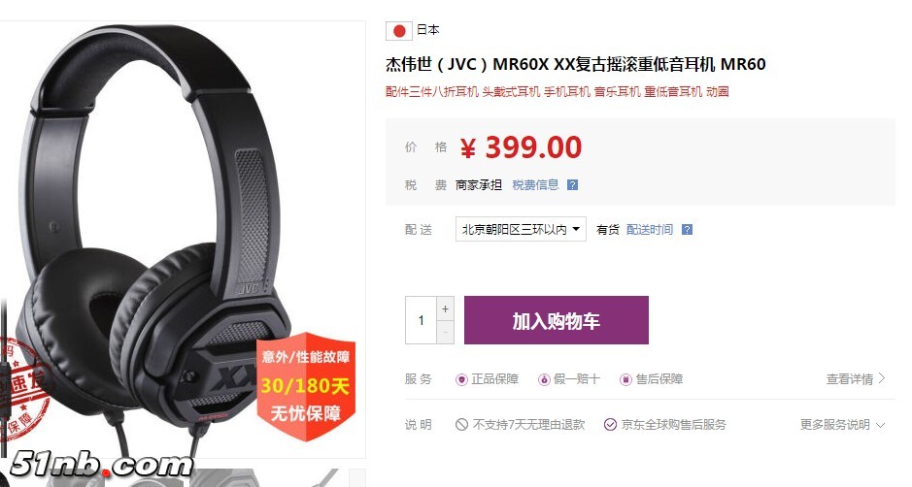912x487 pixels.
Task: Open the tax info help question icon
Action: [572, 185]
